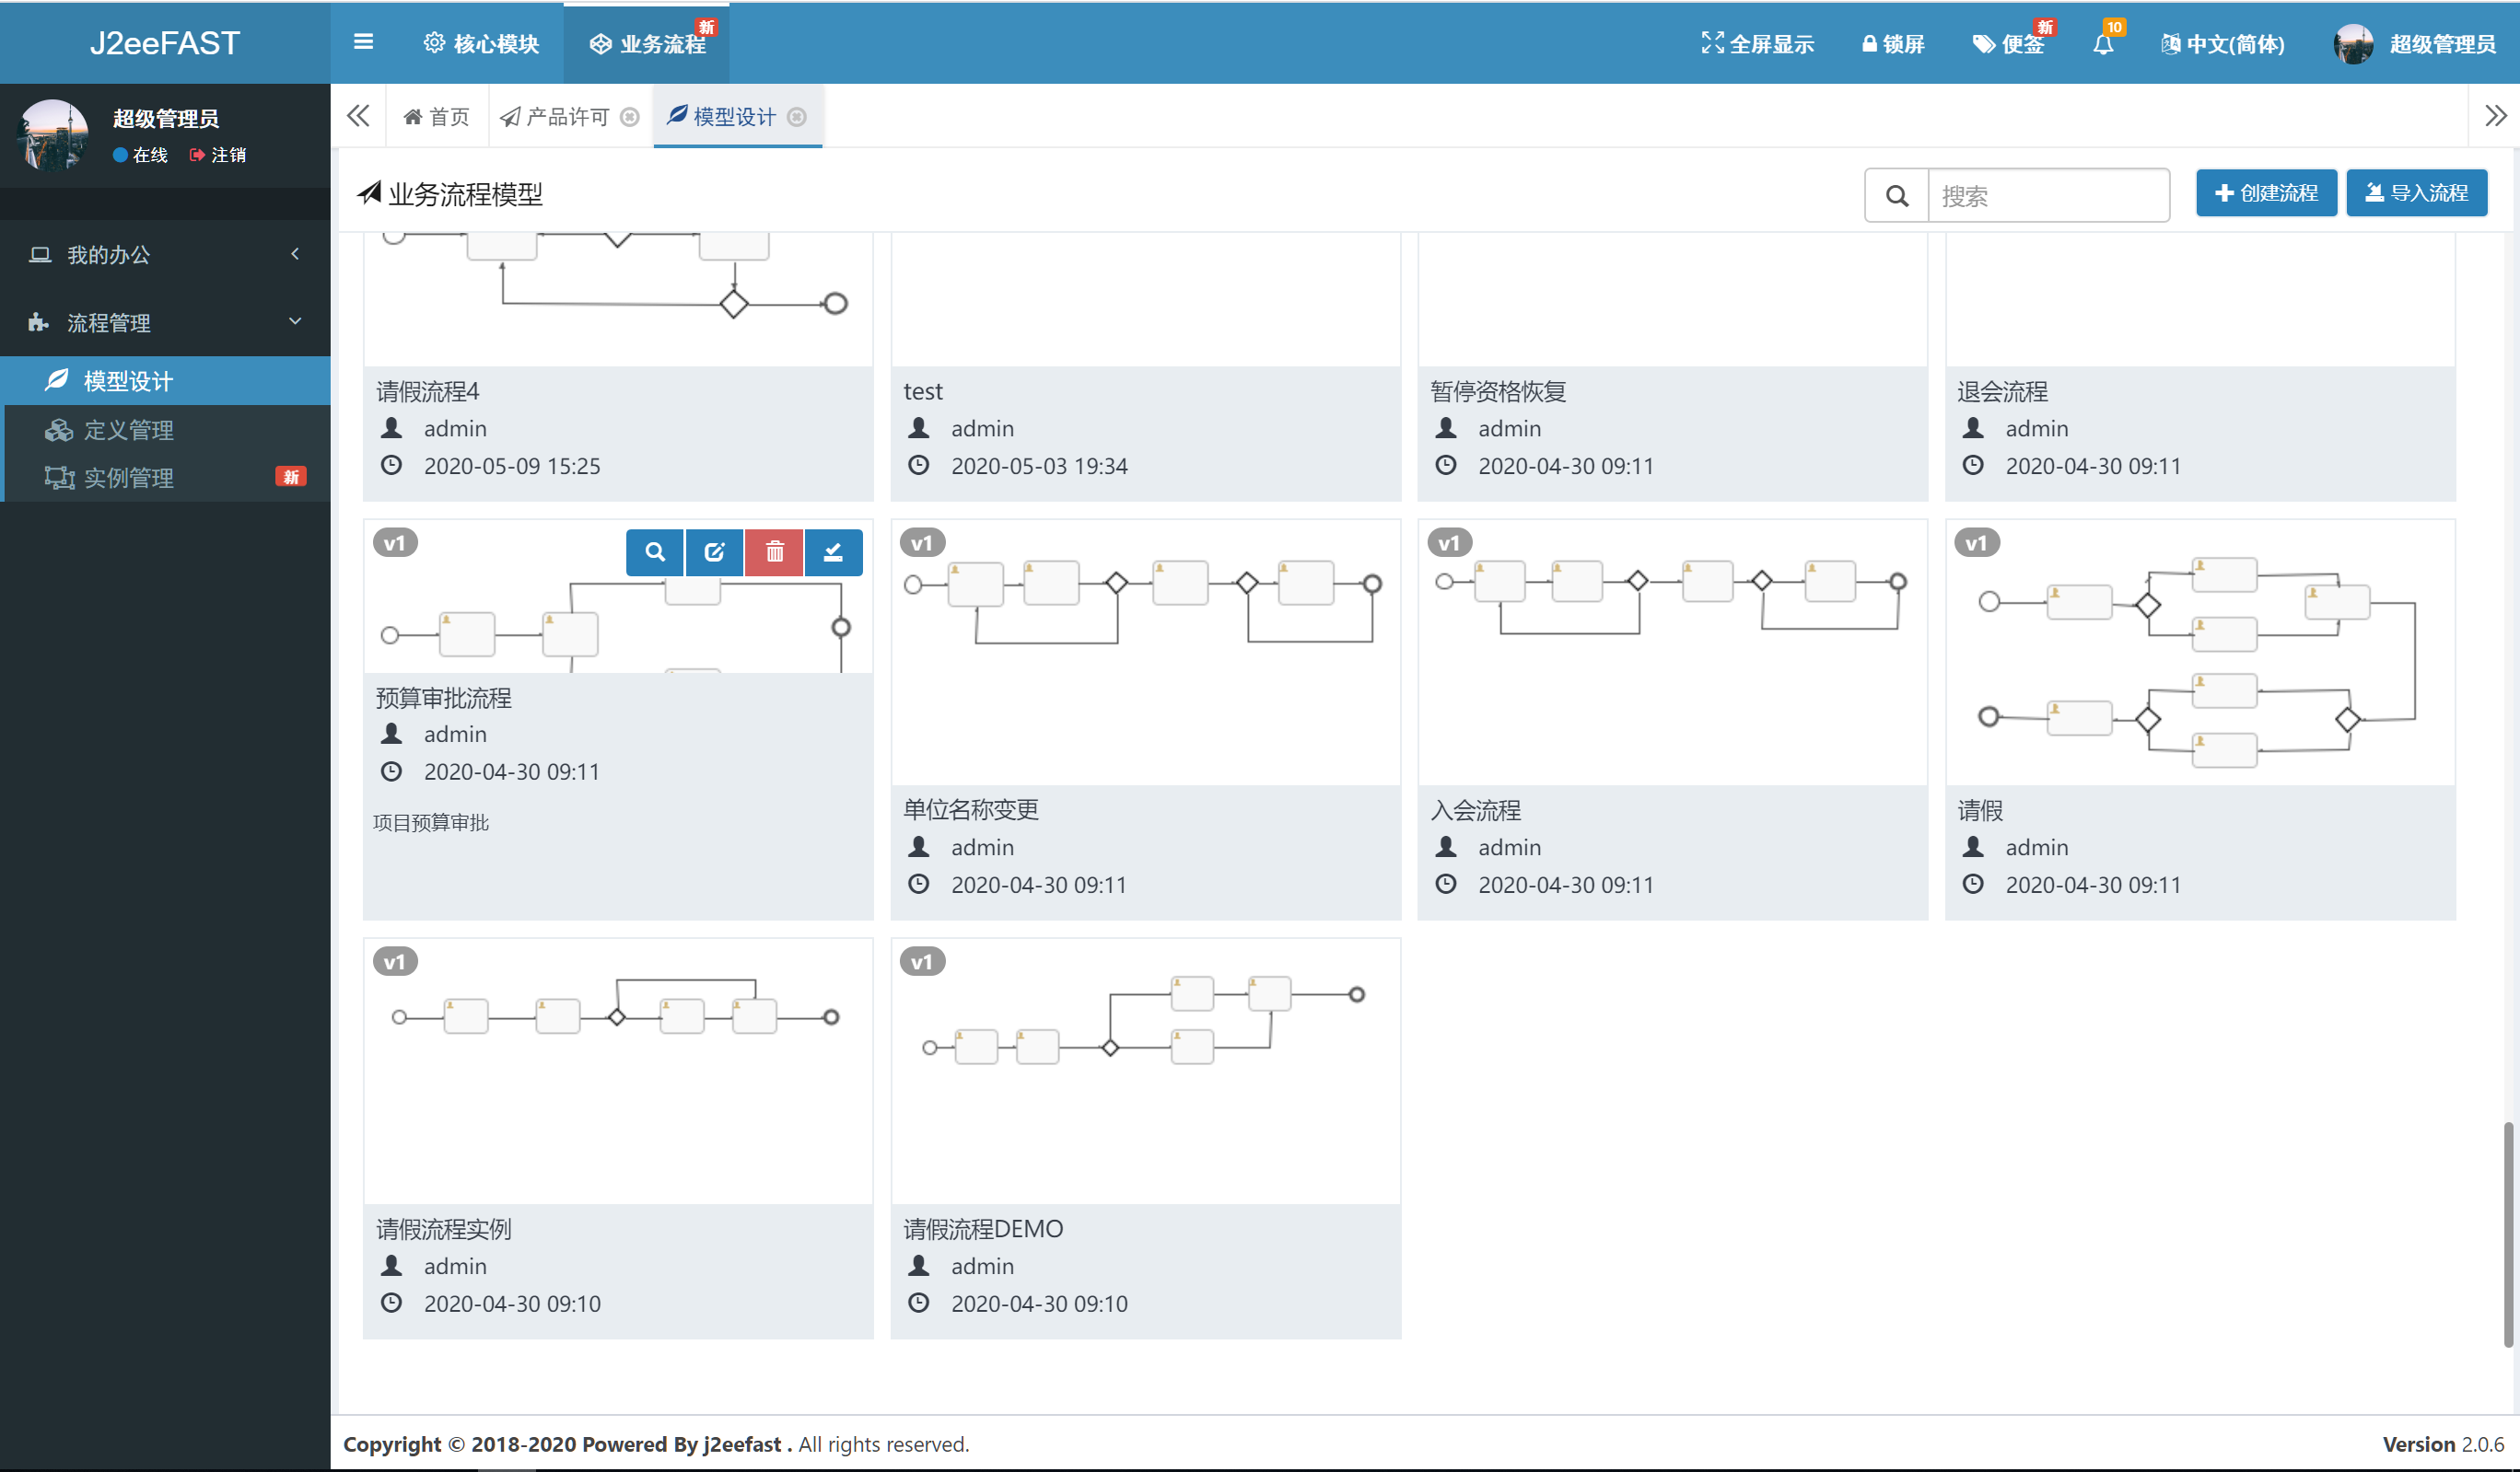This screenshot has height=1472, width=2520.
Task: Toggle the hamburger sidebar menu icon
Action: [x=363, y=42]
